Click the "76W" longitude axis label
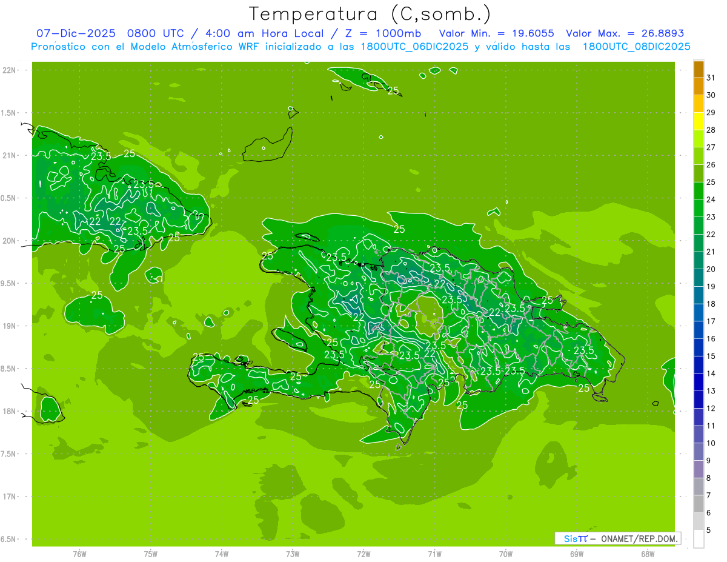727x562 pixels. [x=79, y=554]
